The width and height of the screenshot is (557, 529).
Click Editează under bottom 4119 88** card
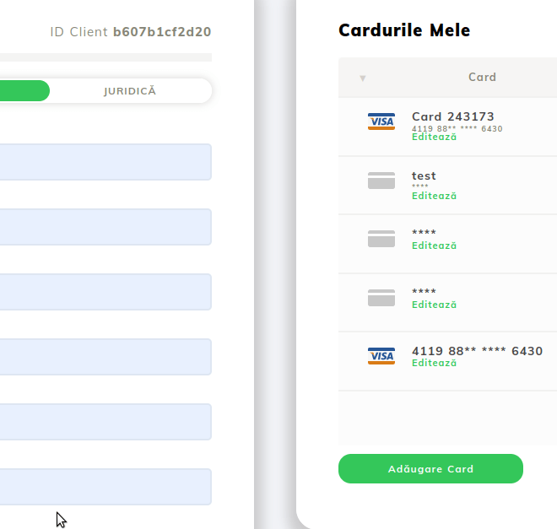[434, 363]
